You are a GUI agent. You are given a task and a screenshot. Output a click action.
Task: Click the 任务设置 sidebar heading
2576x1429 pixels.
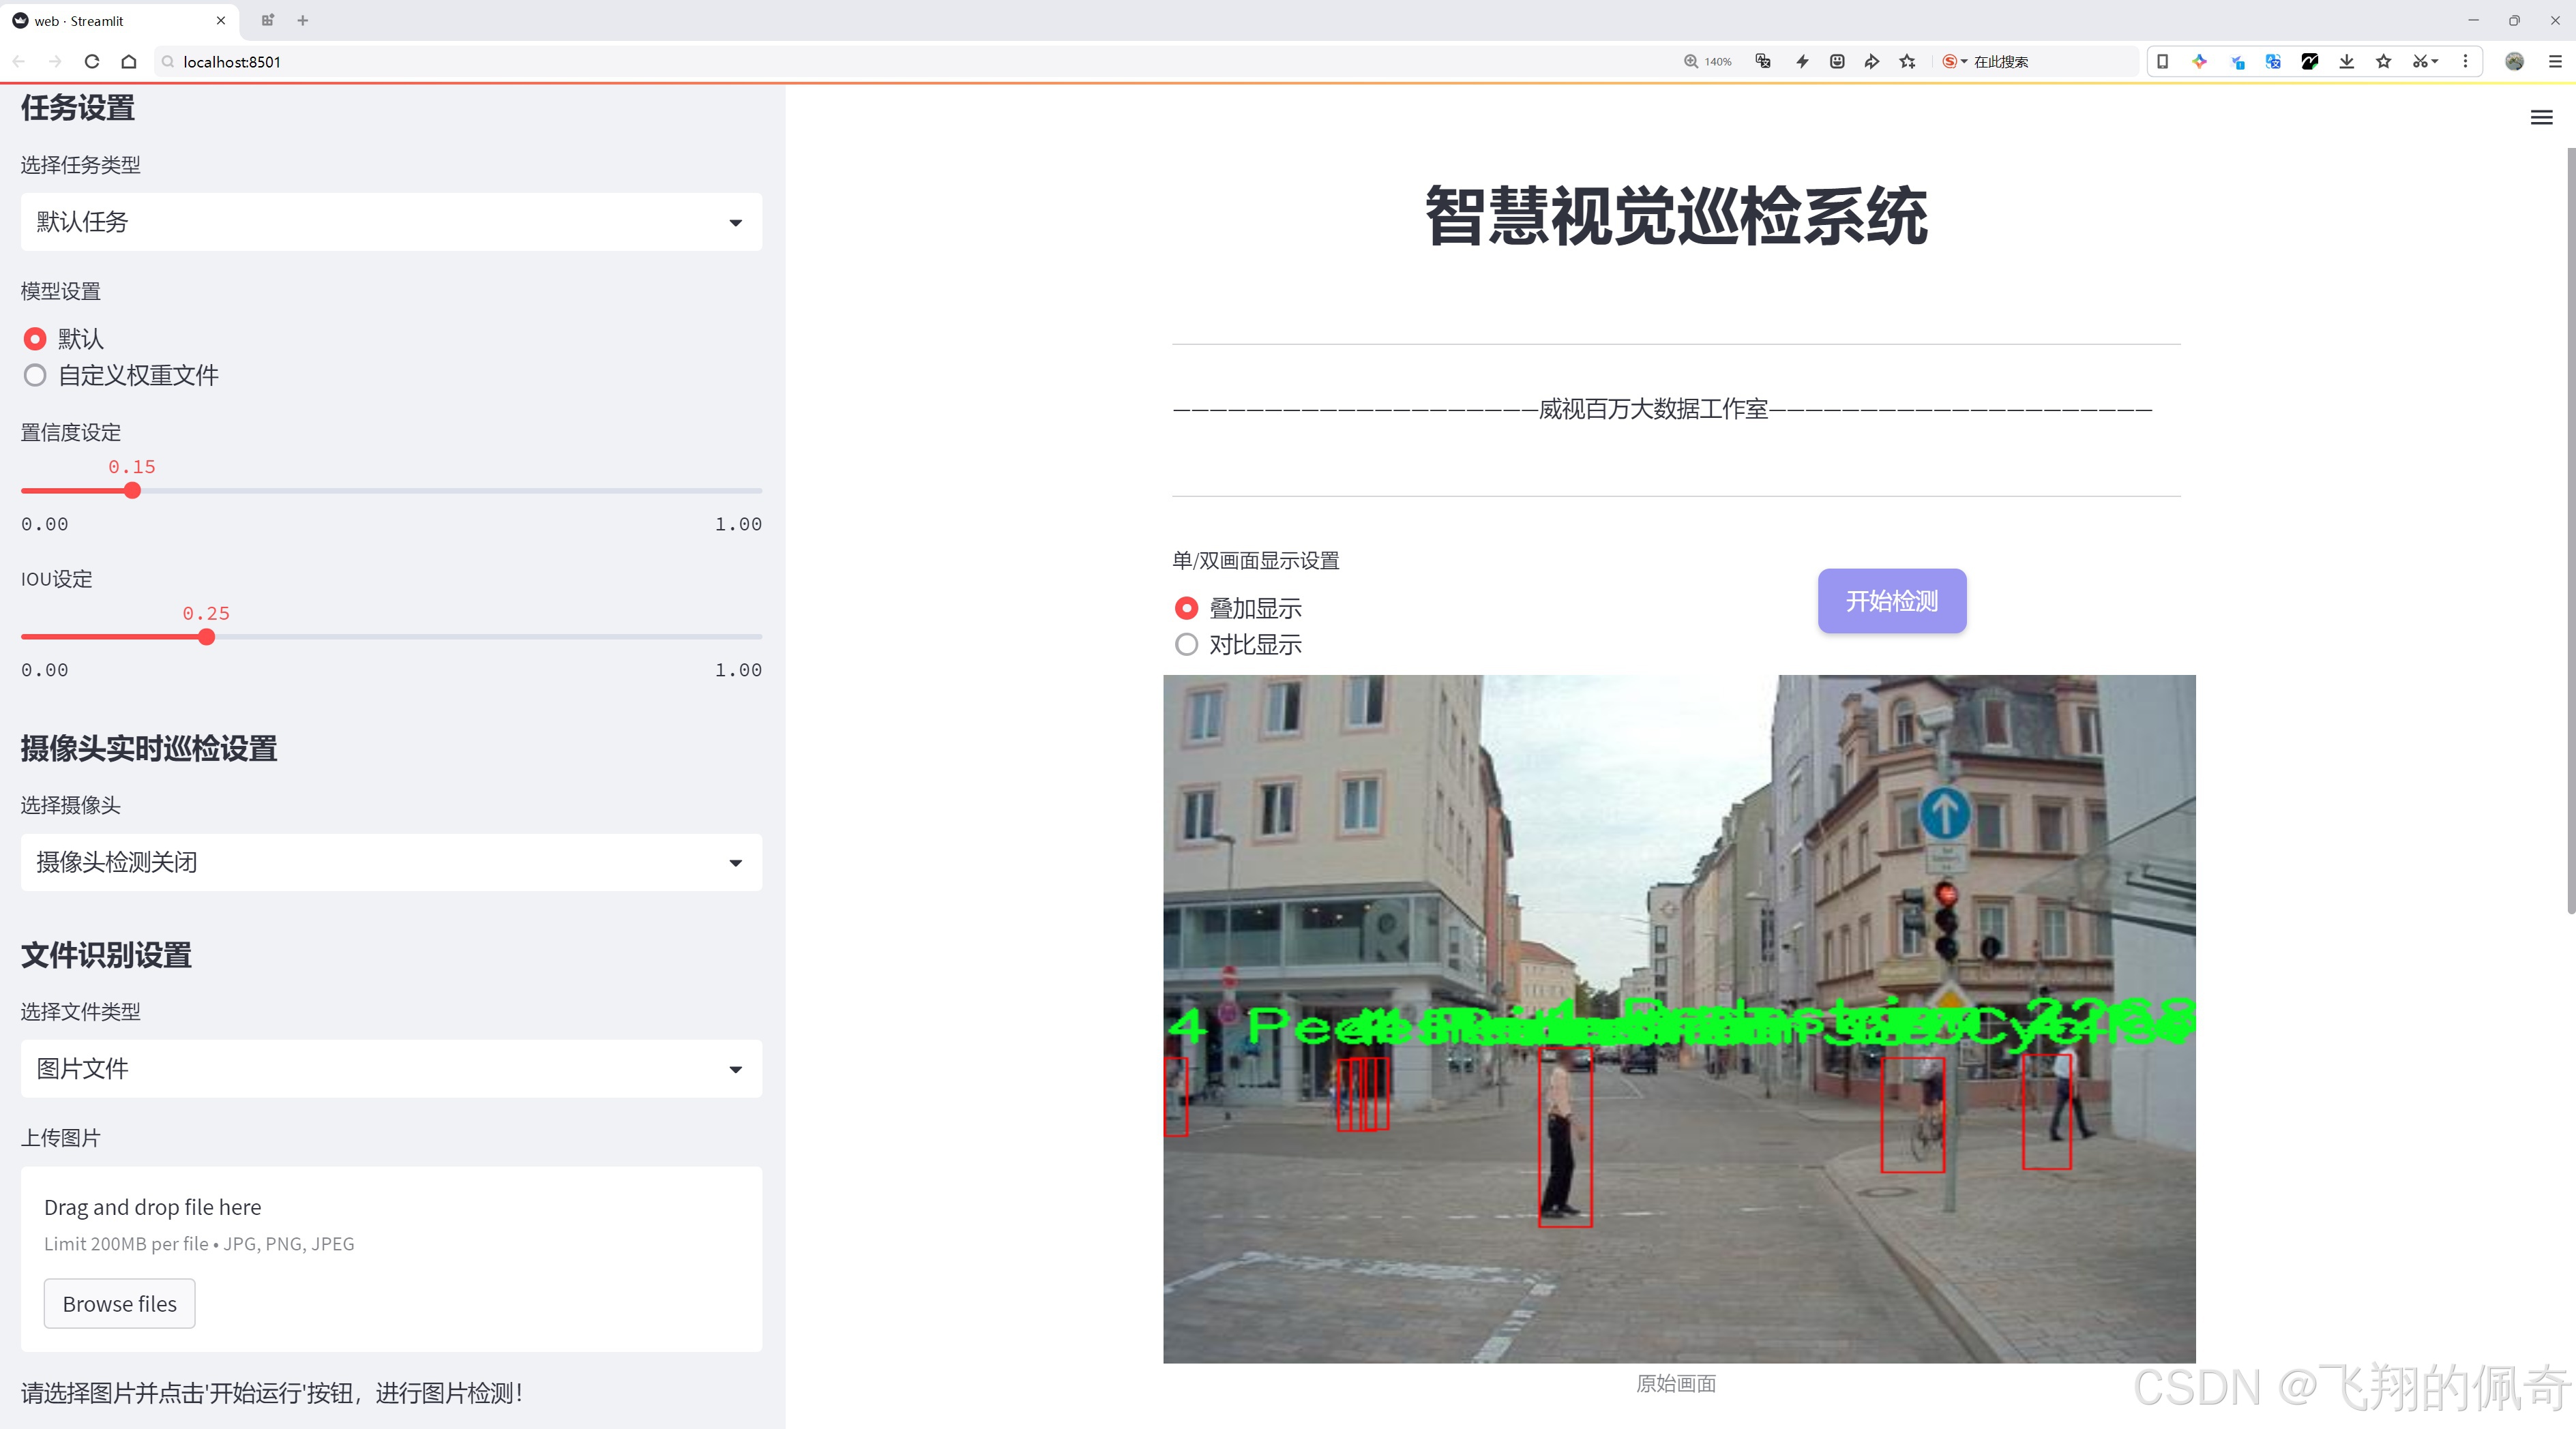(x=78, y=108)
